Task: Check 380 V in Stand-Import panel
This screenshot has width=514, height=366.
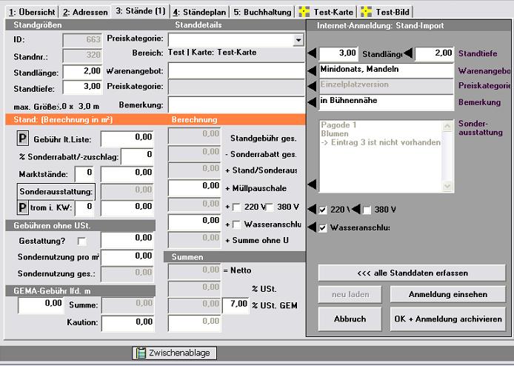Action: coord(367,210)
